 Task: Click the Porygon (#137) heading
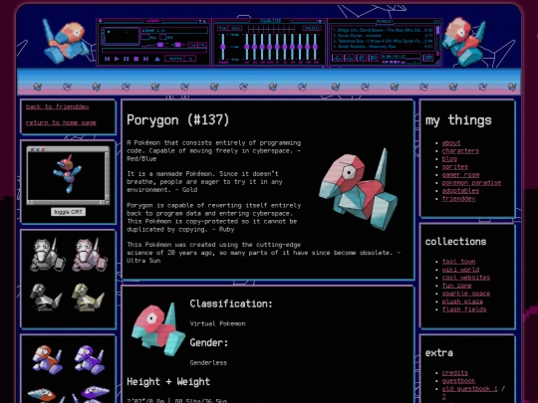coord(177,120)
